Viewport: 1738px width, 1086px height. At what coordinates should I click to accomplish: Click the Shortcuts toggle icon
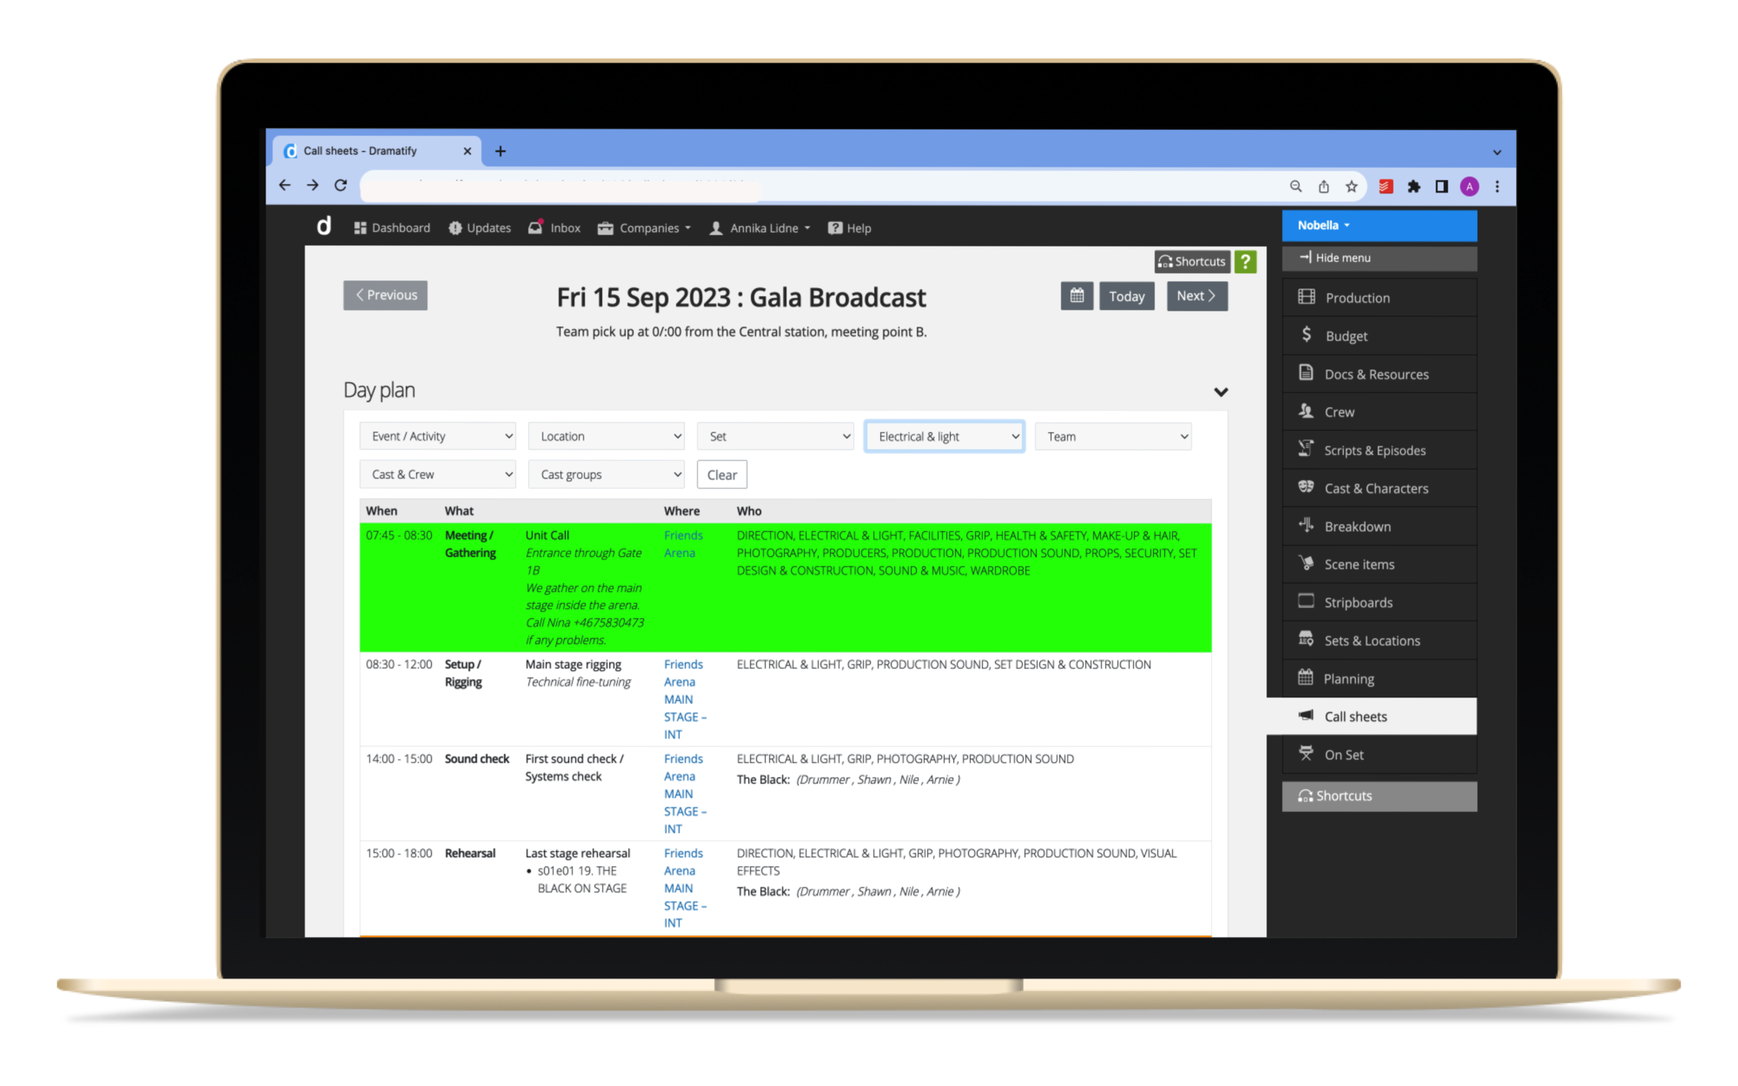pyautogui.click(x=1191, y=261)
